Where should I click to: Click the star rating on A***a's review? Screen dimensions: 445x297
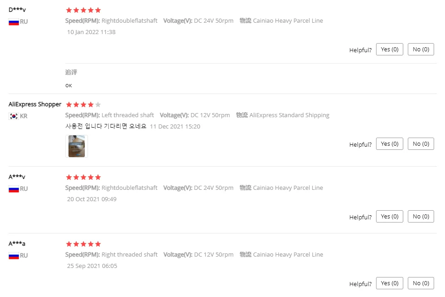83,244
